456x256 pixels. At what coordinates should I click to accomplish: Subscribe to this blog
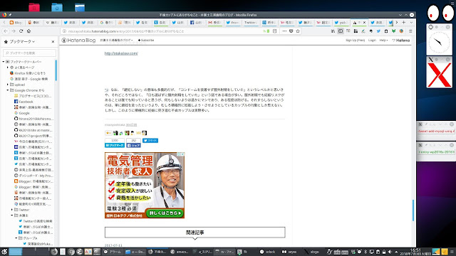click(146, 40)
